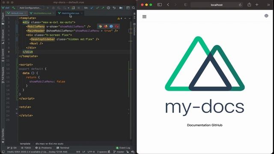This screenshot has width=274, height=154.
Task: Switch to the default.vue editor tab
Action: (17, 13)
